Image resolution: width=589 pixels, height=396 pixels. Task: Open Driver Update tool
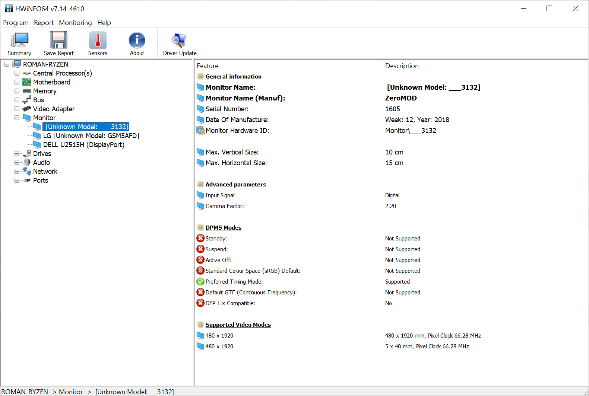[180, 44]
